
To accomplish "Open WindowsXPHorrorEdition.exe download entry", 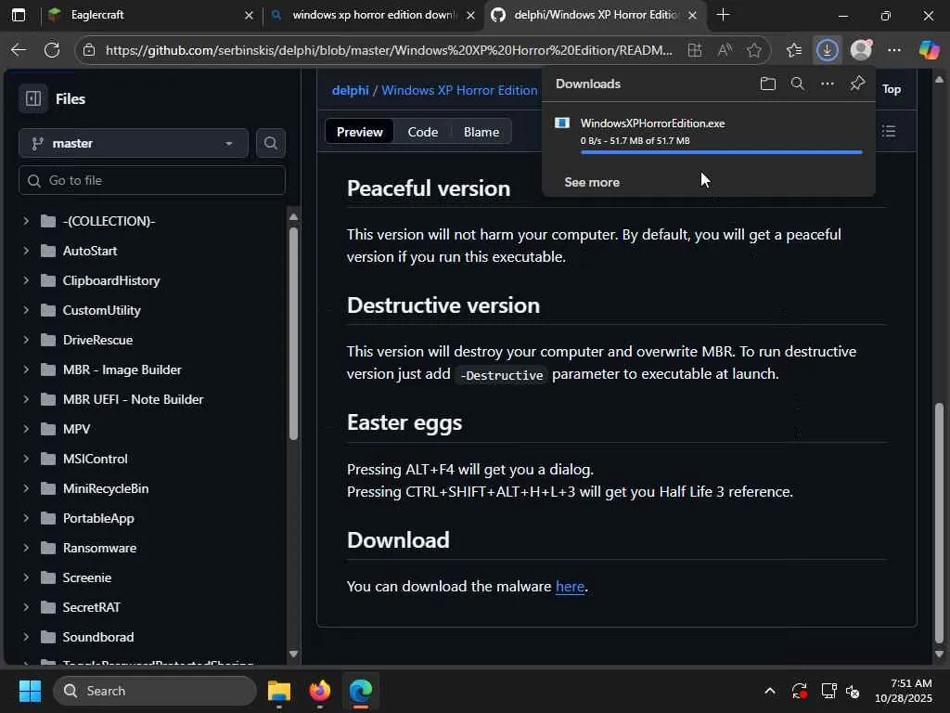I will (708, 133).
